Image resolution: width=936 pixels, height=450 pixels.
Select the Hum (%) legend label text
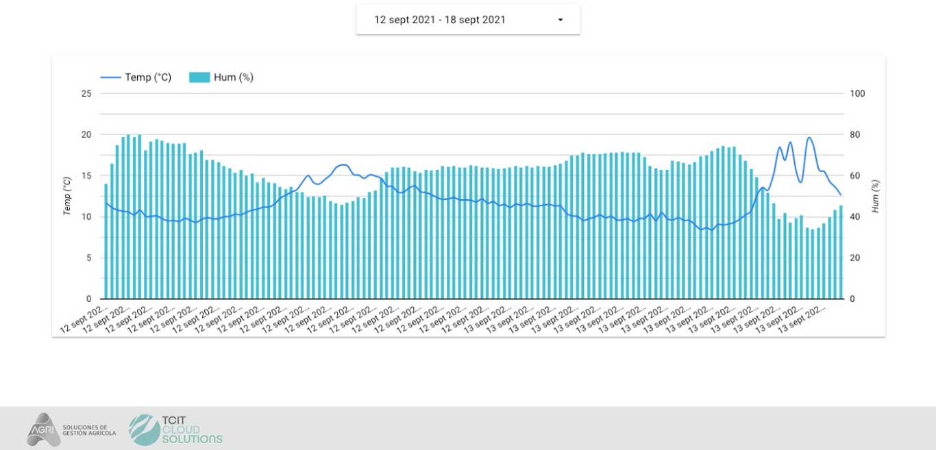(234, 77)
